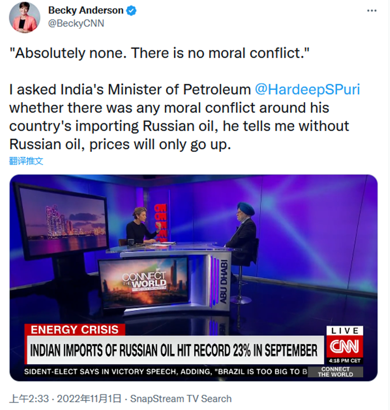Click the Becky Anderson display name
The height and width of the screenshot is (410, 390).
[x=85, y=10]
